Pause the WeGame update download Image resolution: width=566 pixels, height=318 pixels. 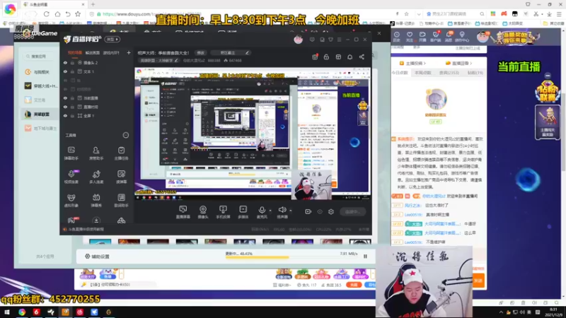365,257
